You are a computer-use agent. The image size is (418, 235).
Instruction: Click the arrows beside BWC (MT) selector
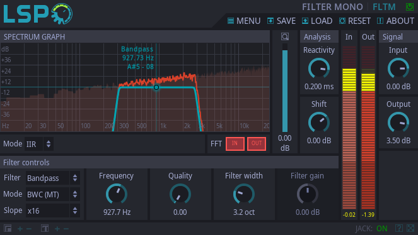[x=75, y=195]
